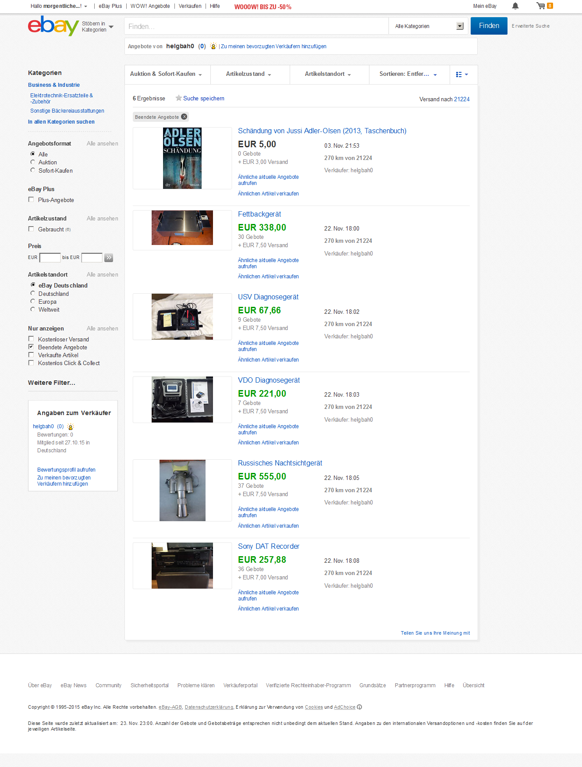Remove the Beendete Angebote filter chip
The height and width of the screenshot is (767, 582).
[185, 117]
